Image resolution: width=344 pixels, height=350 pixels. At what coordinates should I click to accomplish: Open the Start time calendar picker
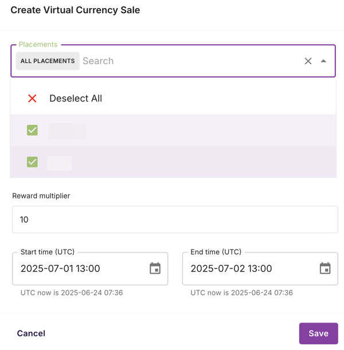click(x=155, y=269)
